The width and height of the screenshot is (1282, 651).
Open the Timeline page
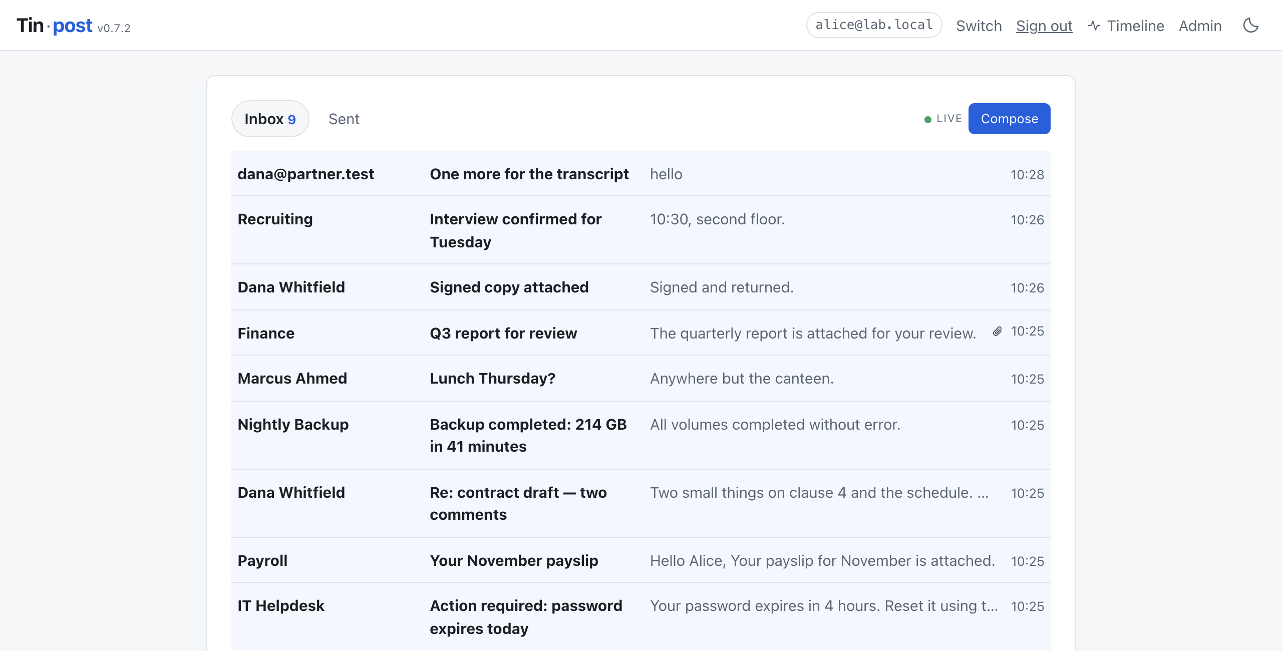pyautogui.click(x=1126, y=26)
